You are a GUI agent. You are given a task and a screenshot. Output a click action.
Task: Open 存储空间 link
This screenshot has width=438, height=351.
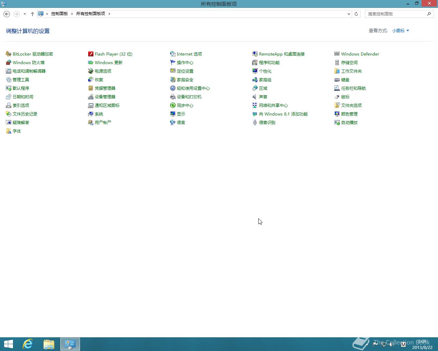[349, 63]
